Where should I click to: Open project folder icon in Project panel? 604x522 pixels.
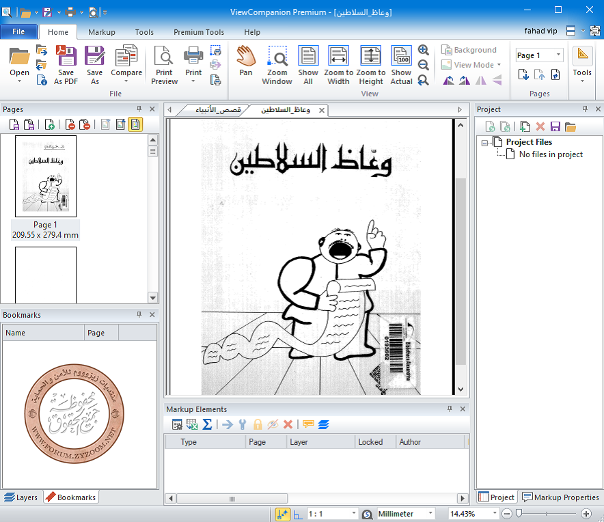point(571,127)
